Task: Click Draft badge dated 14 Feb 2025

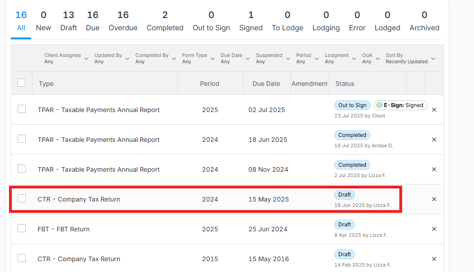Action: [x=345, y=254]
